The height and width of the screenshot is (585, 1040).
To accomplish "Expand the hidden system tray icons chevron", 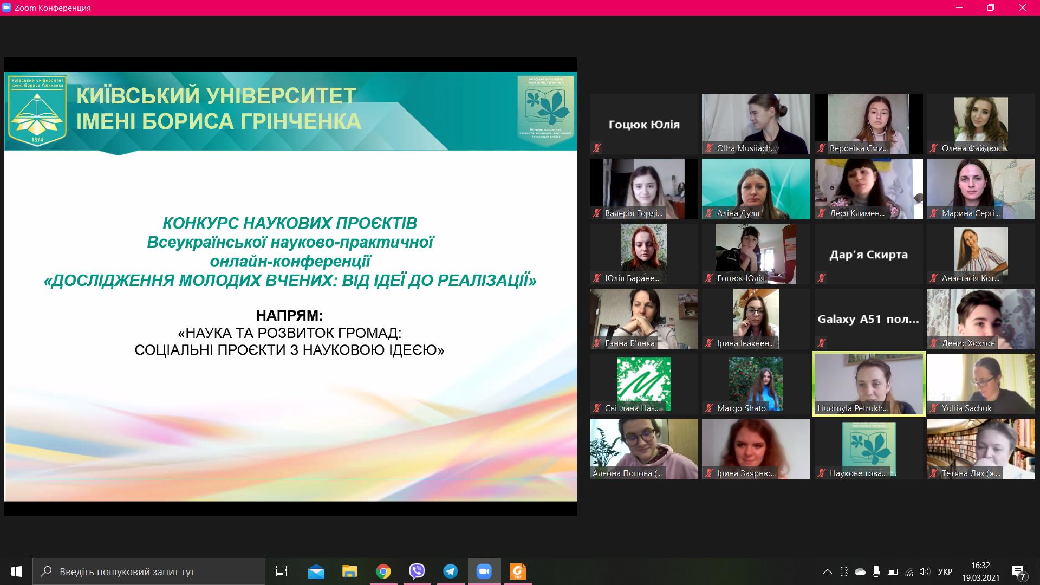I will 827,571.
